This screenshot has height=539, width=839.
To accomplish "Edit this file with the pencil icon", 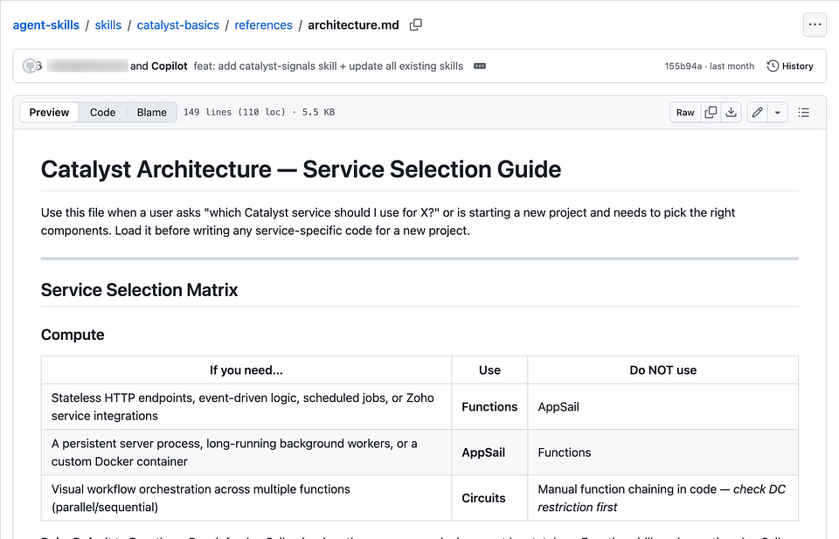I will [757, 113].
